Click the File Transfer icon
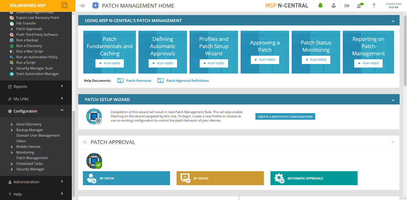This screenshot has height=200, width=407. [x=12, y=23]
